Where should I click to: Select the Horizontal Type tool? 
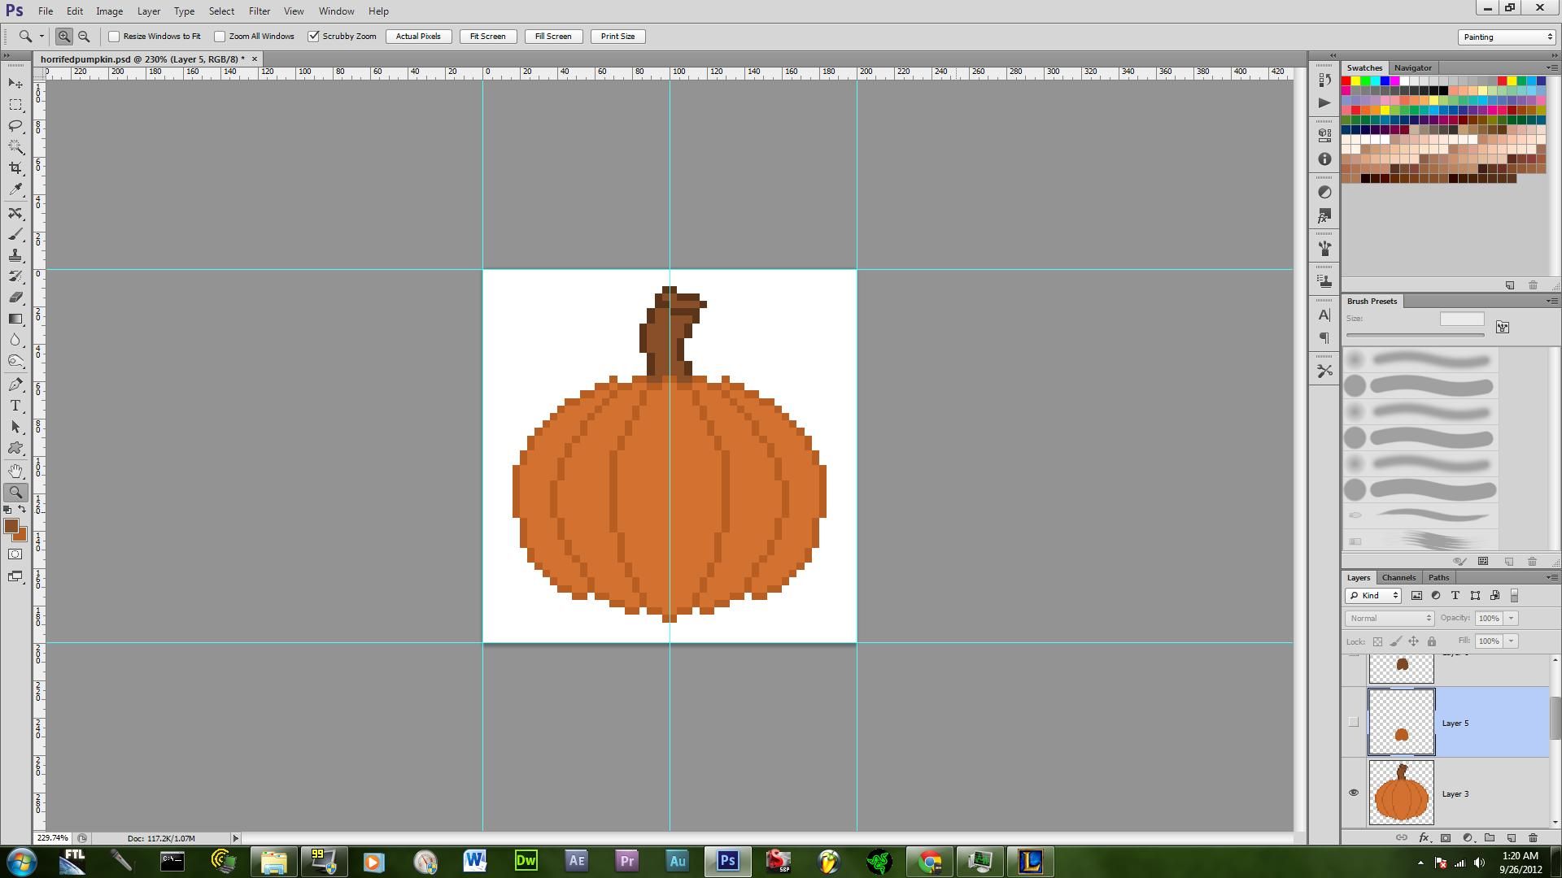pos(15,406)
